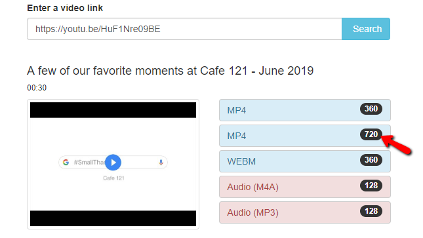This screenshot has width=423, height=238.
Task: Click the 00:30 duration label
Action: (x=37, y=88)
